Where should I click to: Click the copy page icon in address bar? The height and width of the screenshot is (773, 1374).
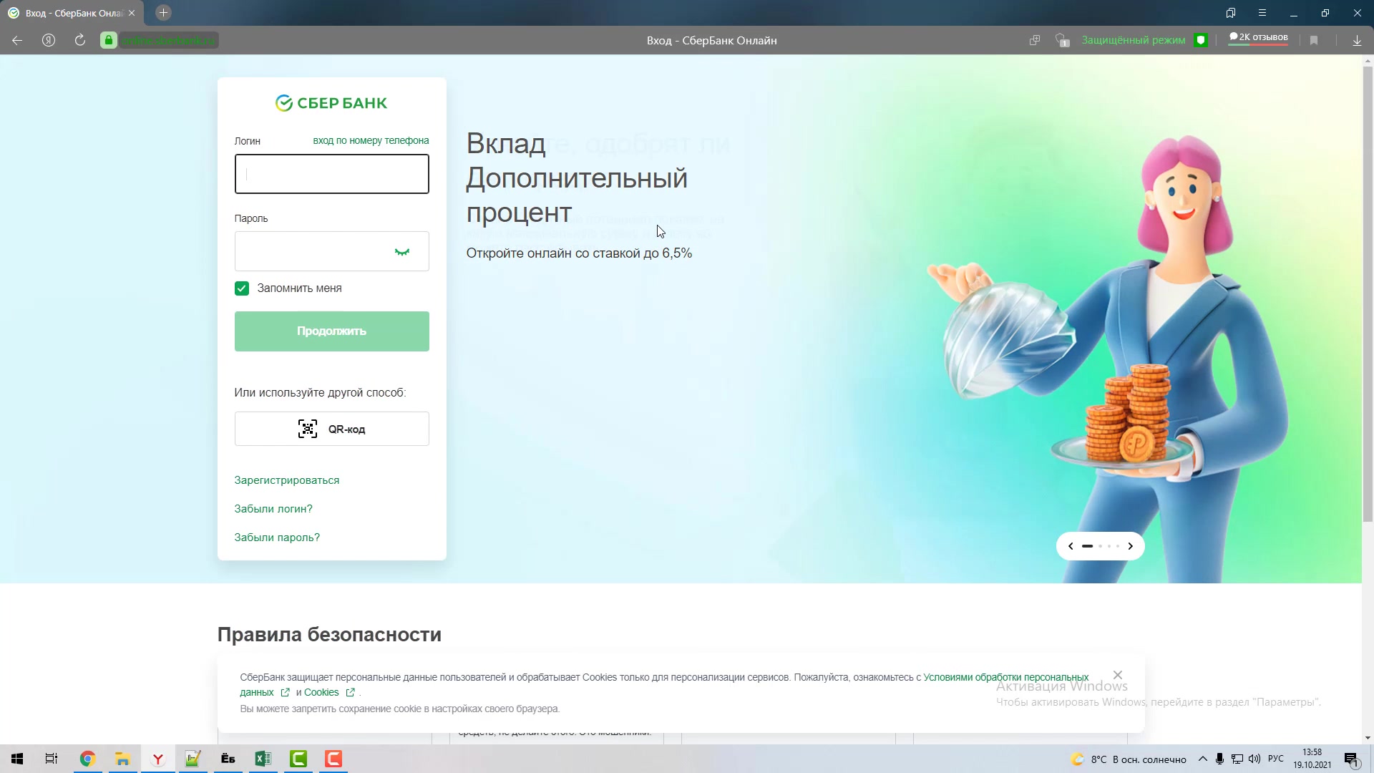(1035, 40)
